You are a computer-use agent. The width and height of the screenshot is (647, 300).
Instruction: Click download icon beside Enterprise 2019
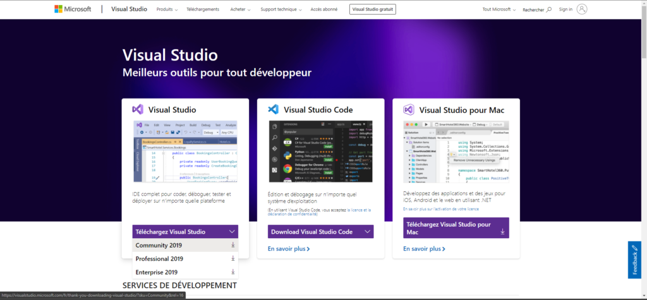(x=233, y=272)
